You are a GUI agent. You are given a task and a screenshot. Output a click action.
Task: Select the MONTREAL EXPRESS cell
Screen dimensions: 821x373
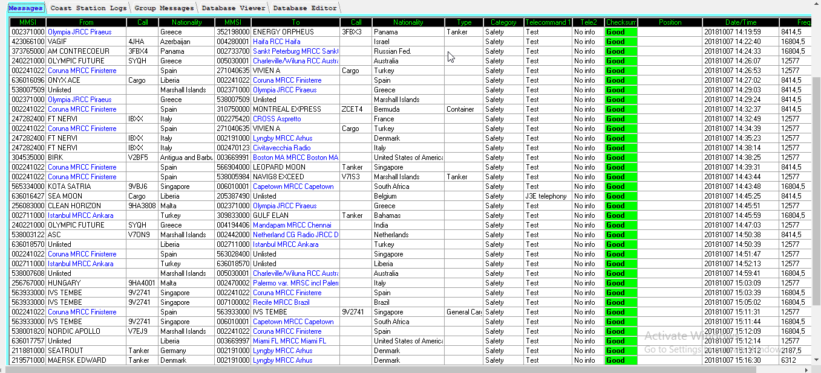coord(295,109)
